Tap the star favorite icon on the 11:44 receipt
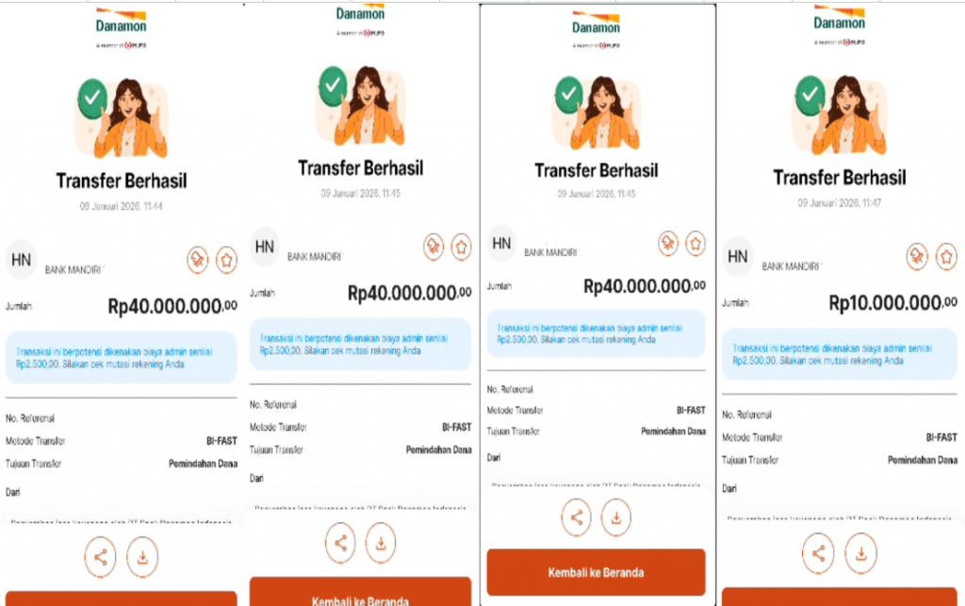Image resolution: width=965 pixels, height=606 pixels. [x=226, y=260]
